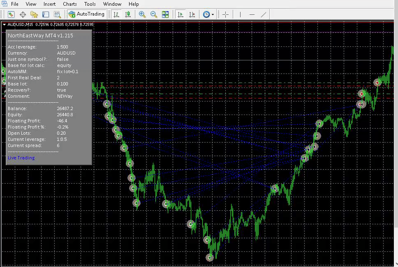Screen dimensions: 398x267
Task: Switch chart to candlestick mode
Action: 128,14
